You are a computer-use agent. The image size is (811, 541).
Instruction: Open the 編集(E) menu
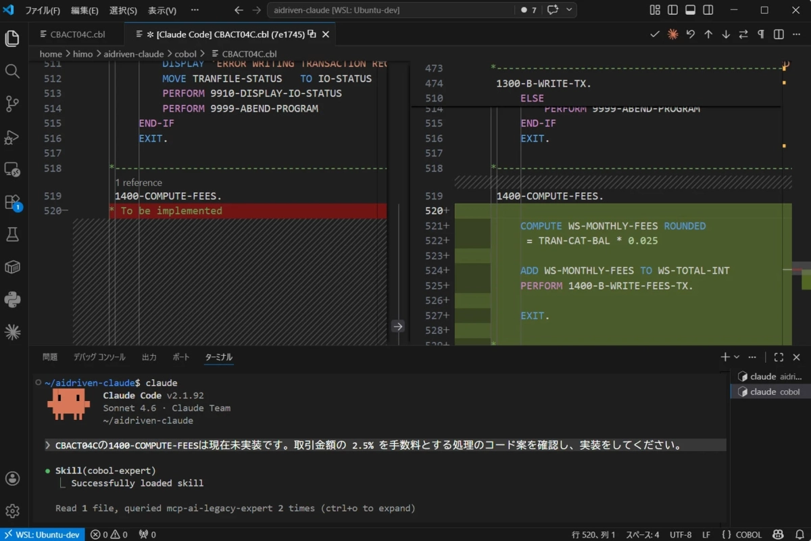click(84, 10)
